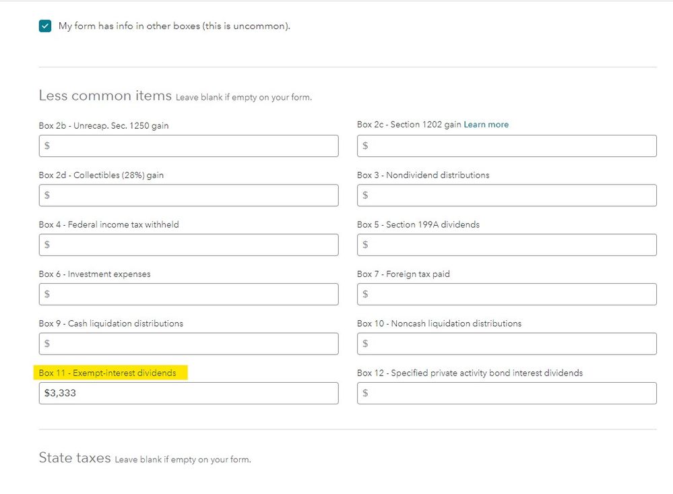Click the Box 4 Federal income tax withheld label

[109, 224]
